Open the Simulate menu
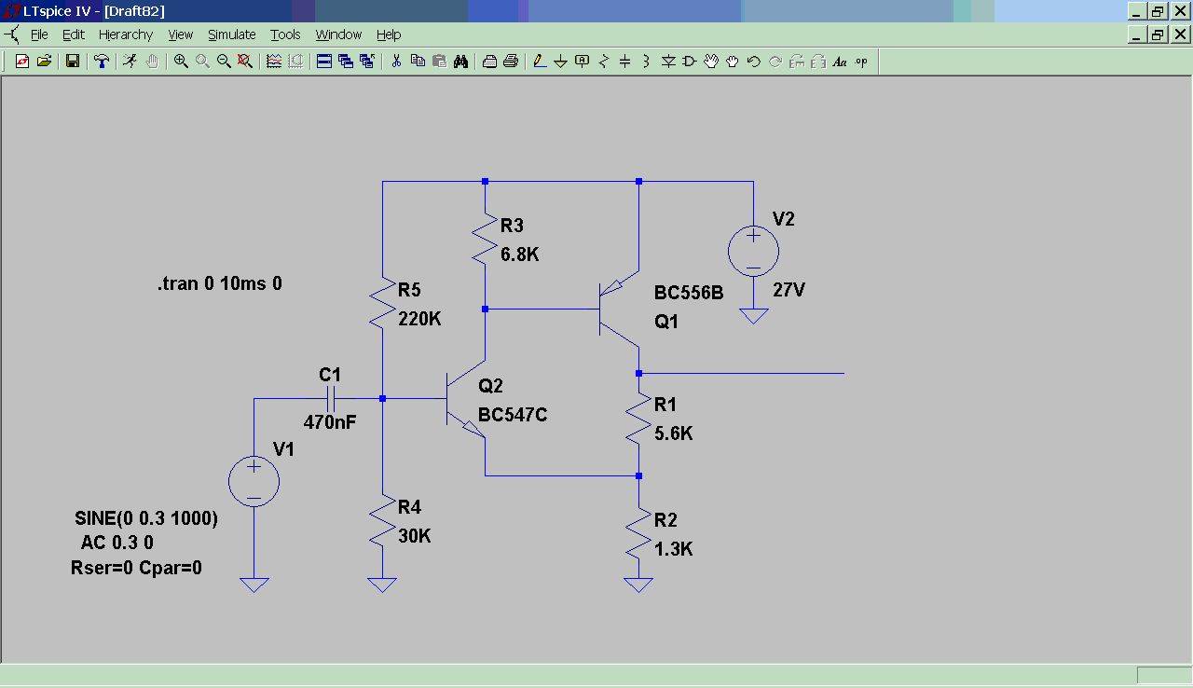 point(231,34)
